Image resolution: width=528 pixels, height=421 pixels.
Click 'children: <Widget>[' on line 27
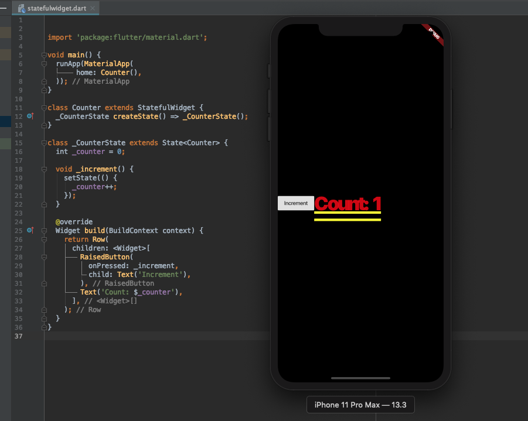pyautogui.click(x=111, y=248)
